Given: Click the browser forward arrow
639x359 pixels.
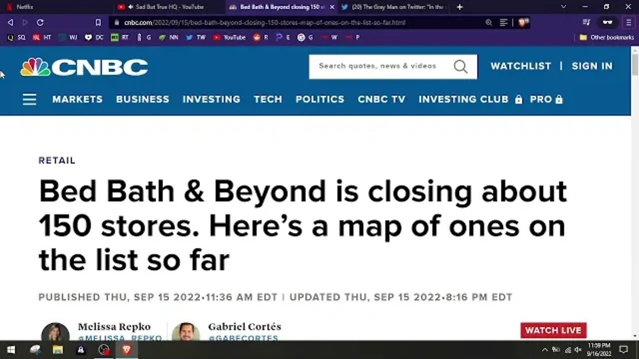Looking at the screenshot, I should pos(25,22).
